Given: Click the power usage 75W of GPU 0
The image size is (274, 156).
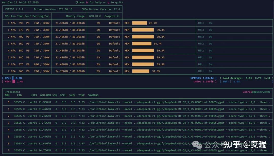Looking at the screenshot, I should coord(37,23).
